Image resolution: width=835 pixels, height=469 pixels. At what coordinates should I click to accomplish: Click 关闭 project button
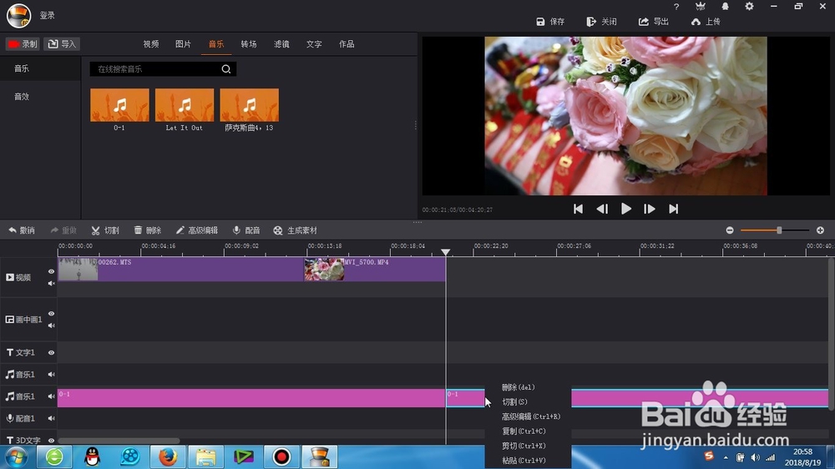(602, 22)
